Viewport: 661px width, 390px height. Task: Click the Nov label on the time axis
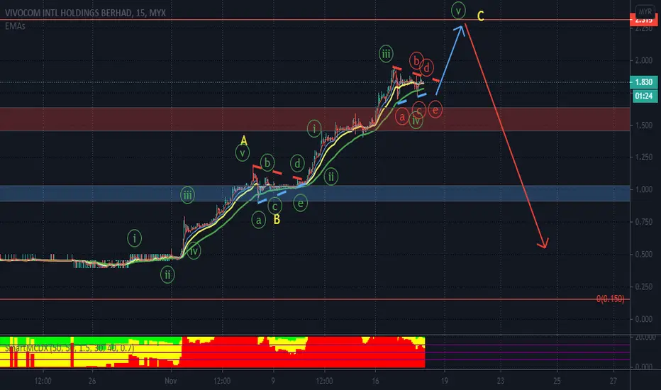[171, 381]
